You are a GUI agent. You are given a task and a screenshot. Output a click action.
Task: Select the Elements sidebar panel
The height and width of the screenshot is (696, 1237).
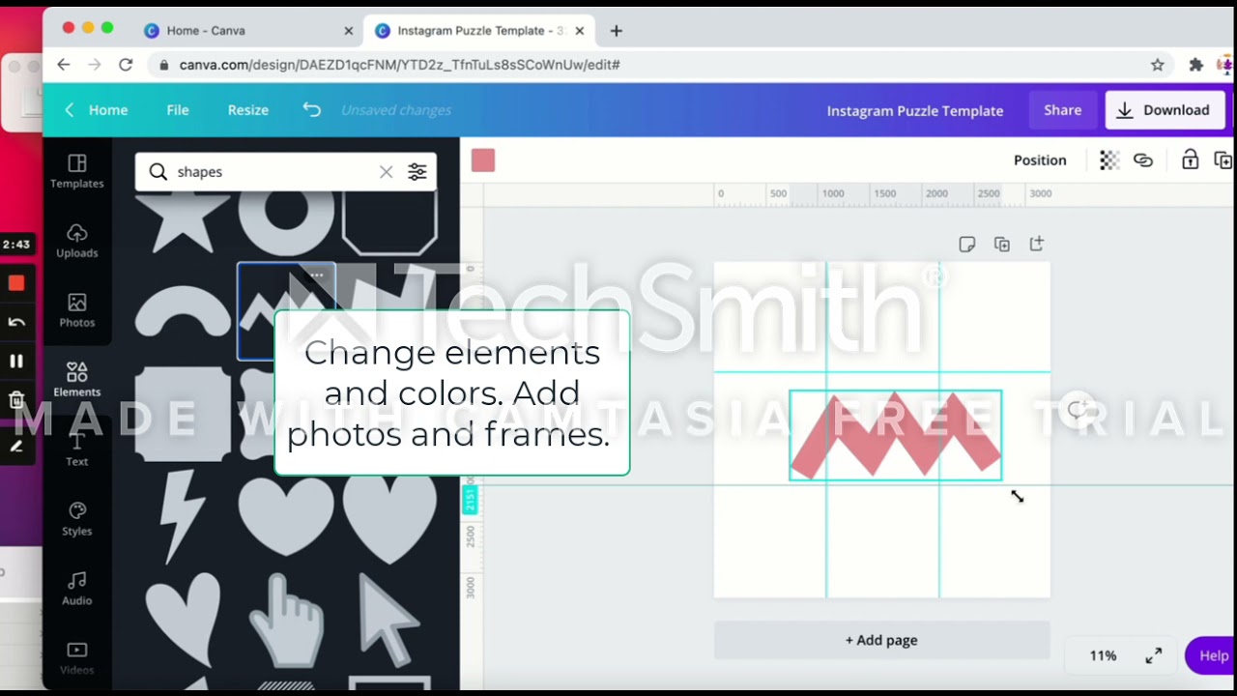click(77, 380)
